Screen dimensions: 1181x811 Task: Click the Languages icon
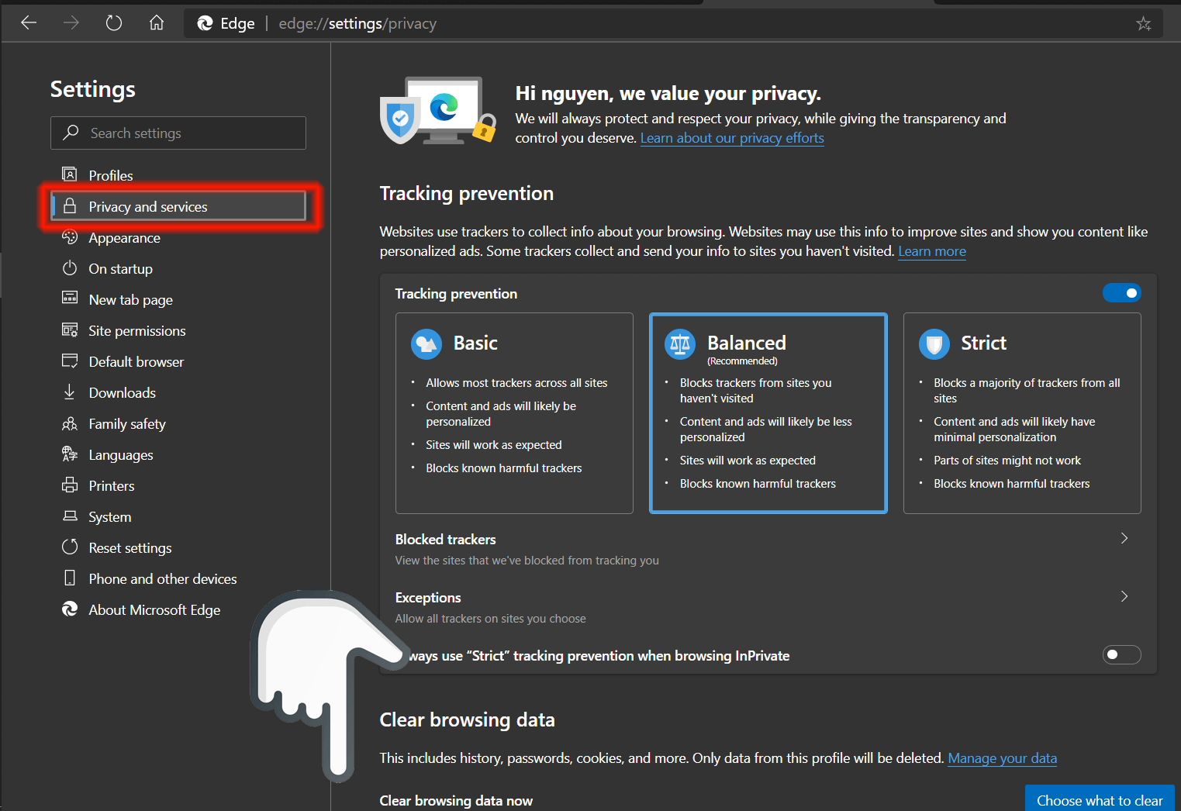click(x=70, y=454)
